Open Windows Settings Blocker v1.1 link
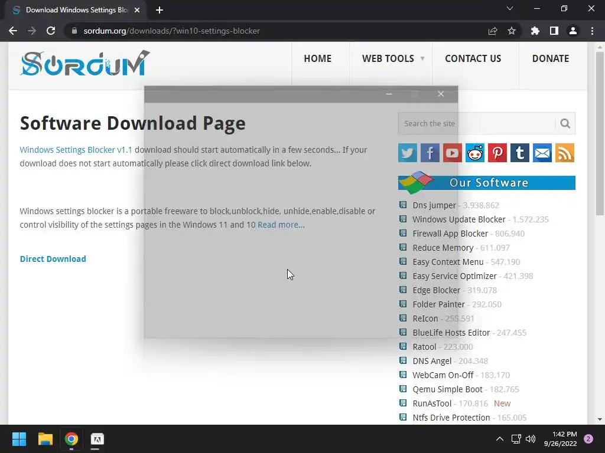Viewport: 605px width, 453px height. pos(76,150)
